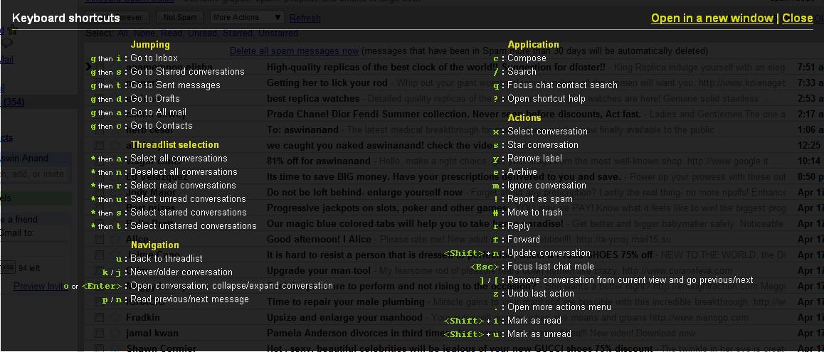The height and width of the screenshot is (352, 824).
Task: Click the Unread selection link
Action: click(202, 33)
